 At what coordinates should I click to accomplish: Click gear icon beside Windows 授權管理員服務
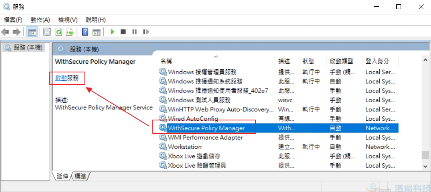coord(163,72)
